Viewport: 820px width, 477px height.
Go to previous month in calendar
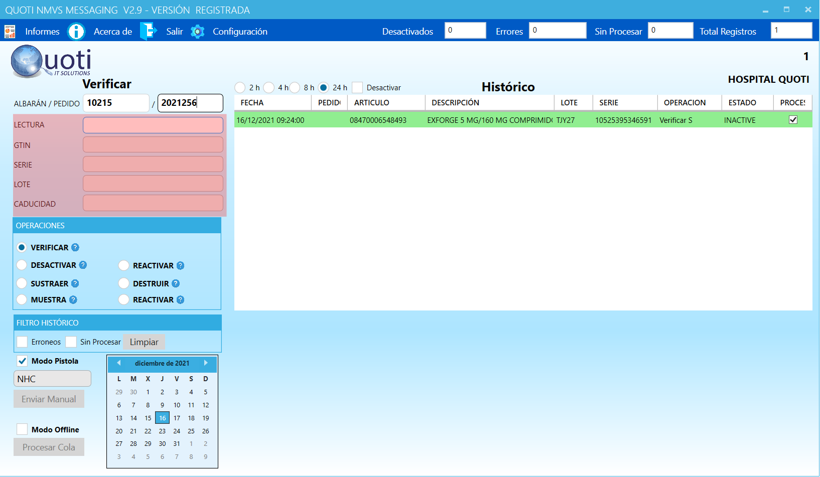pyautogui.click(x=119, y=363)
